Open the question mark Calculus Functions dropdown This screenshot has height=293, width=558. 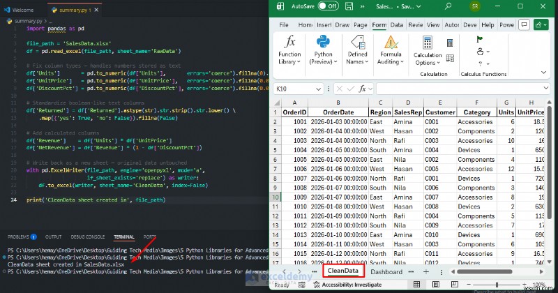(483, 63)
